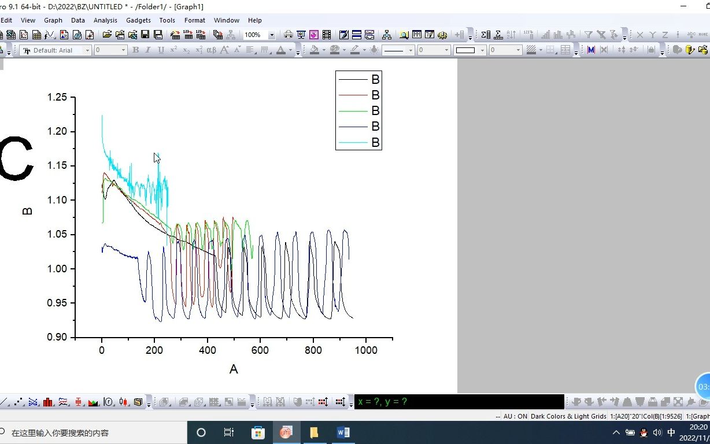Click the Print icon in toolbar
This screenshot has width=710, height=444.
(288, 35)
